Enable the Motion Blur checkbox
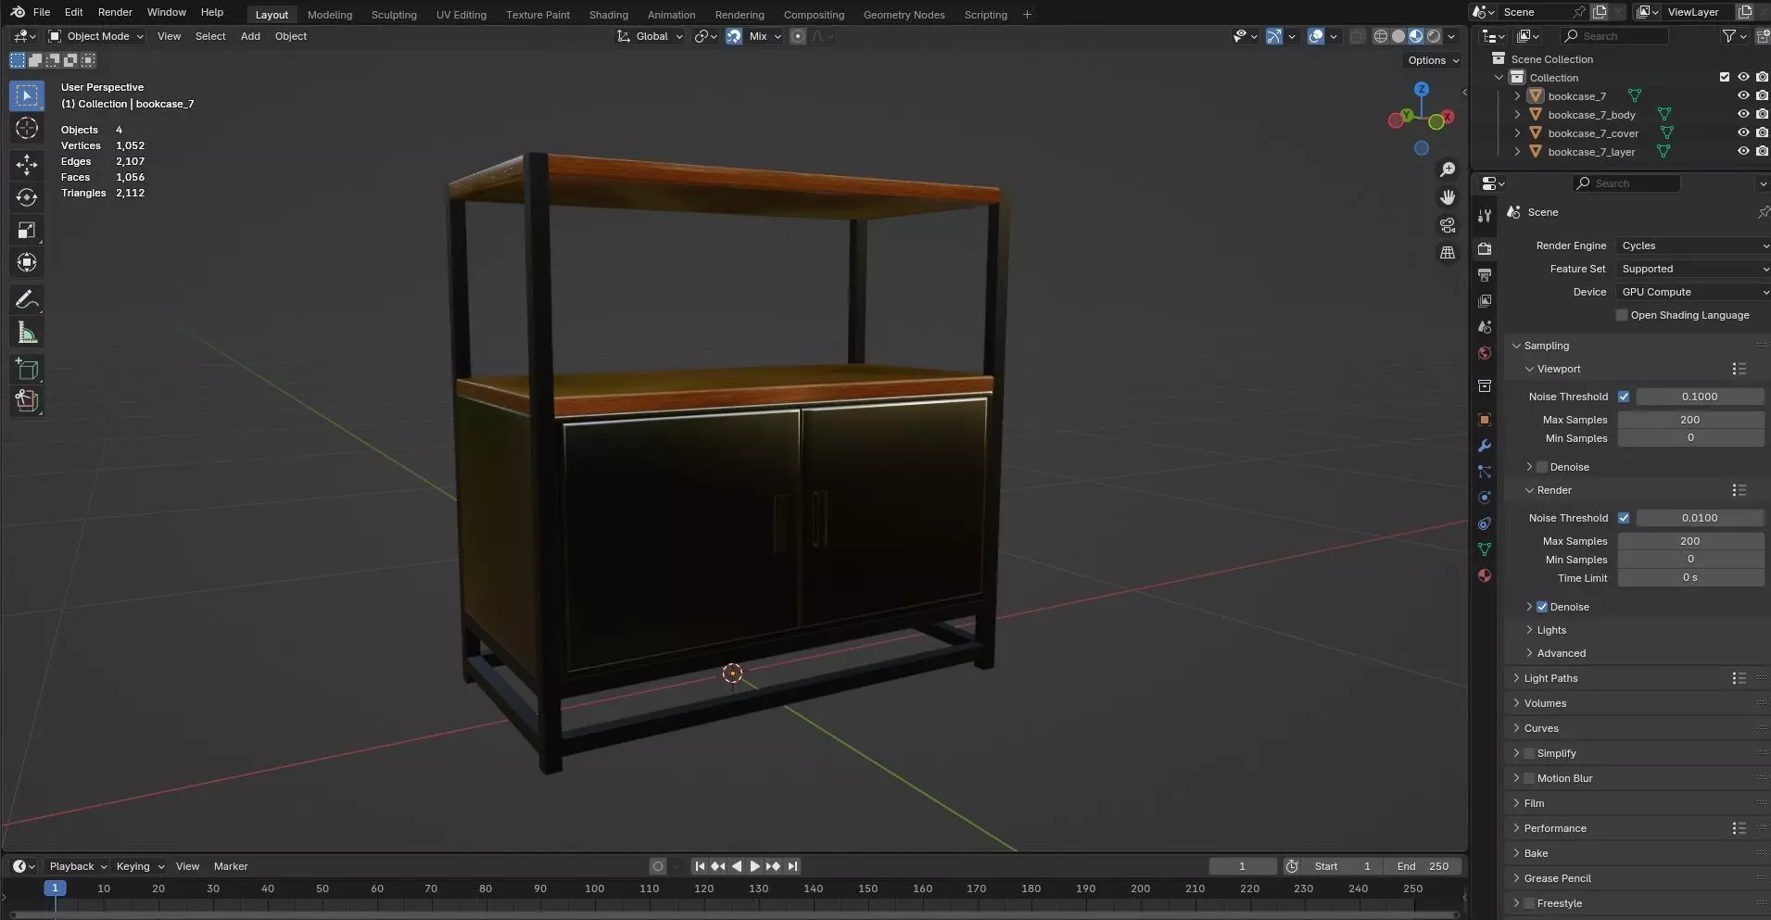Image resolution: width=1771 pixels, height=920 pixels. pos(1529,778)
